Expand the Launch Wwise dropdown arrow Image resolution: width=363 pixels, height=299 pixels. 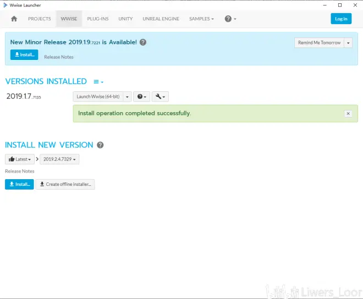pyautogui.click(x=127, y=97)
